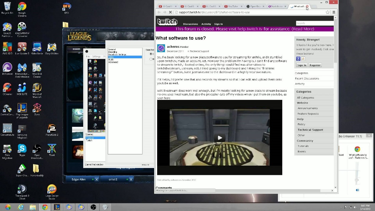Switch to the twitch stream browser tab
This screenshot has height=211, width=375.
pos(277,6)
